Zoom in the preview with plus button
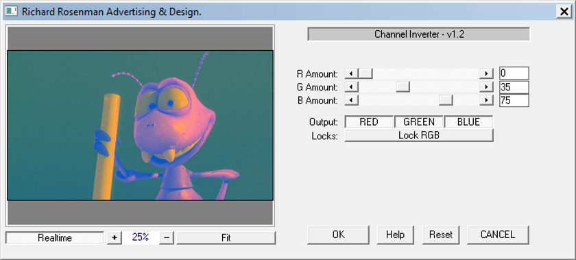576x260 pixels. pyautogui.click(x=115, y=238)
